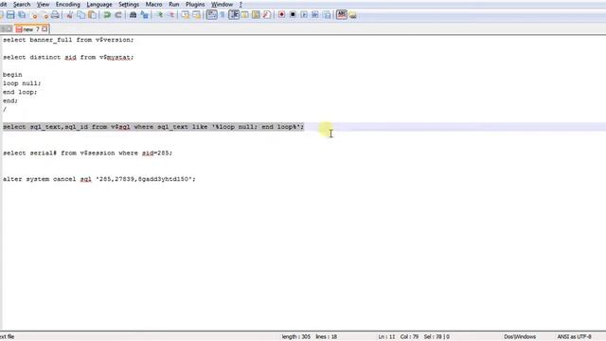Toggle Show All Characters paragraph icon

coord(223,15)
